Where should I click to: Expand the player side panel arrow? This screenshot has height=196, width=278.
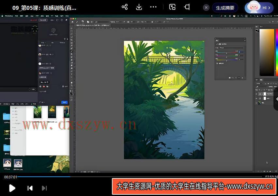pos(276,99)
